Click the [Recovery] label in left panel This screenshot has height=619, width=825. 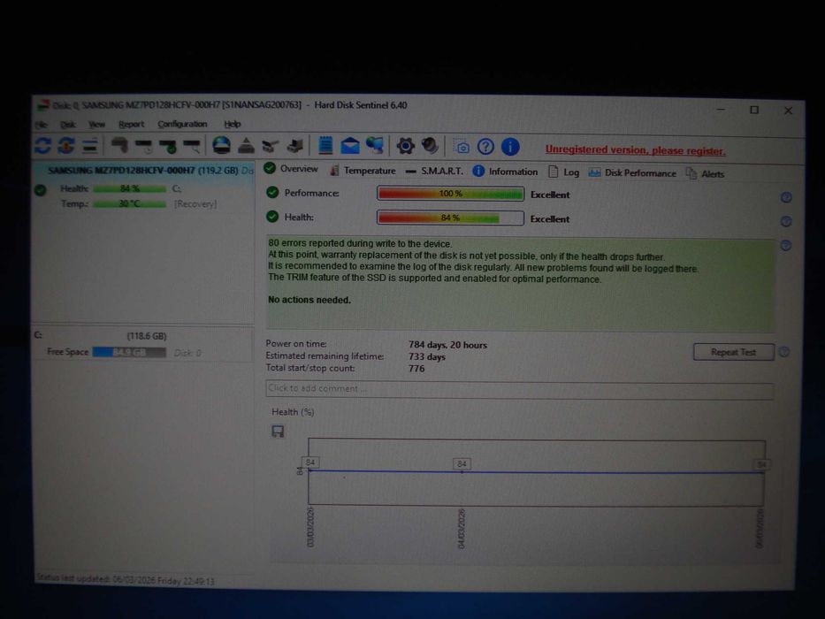195,204
